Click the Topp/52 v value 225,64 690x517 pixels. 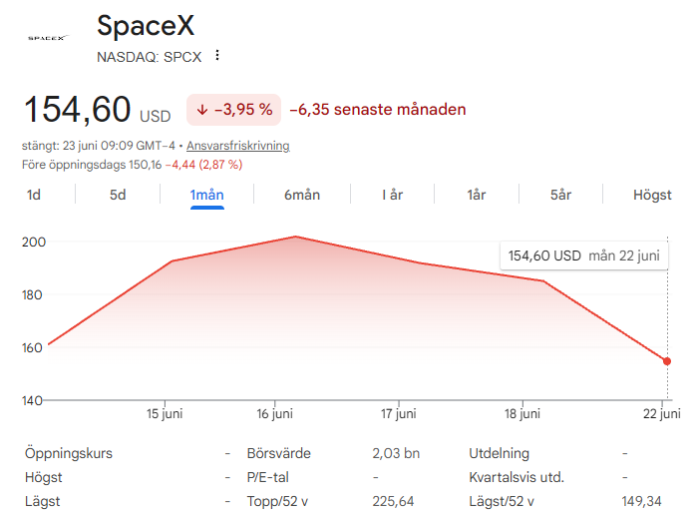point(393,501)
